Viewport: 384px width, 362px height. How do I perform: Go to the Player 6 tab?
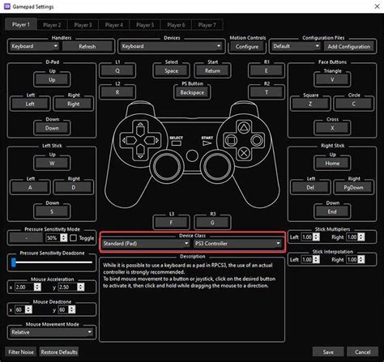pos(176,25)
